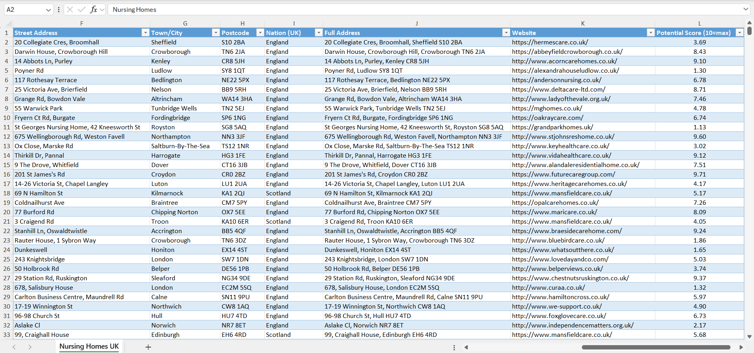The height and width of the screenshot is (353, 754).
Task: Click the Enter checkmark icon in formula bar
Action: click(82, 9)
